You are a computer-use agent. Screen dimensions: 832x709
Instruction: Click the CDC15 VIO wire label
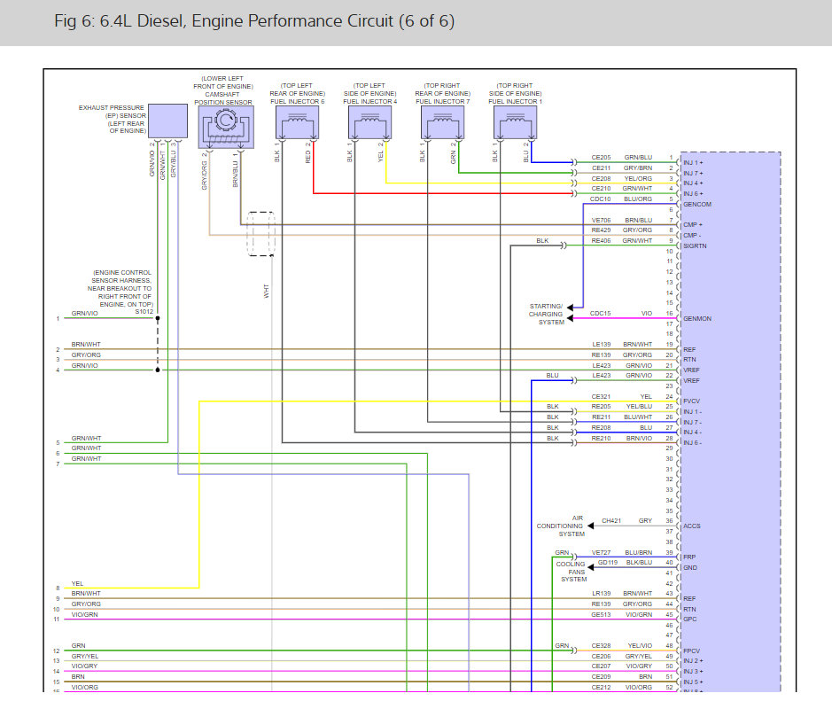tap(621, 313)
